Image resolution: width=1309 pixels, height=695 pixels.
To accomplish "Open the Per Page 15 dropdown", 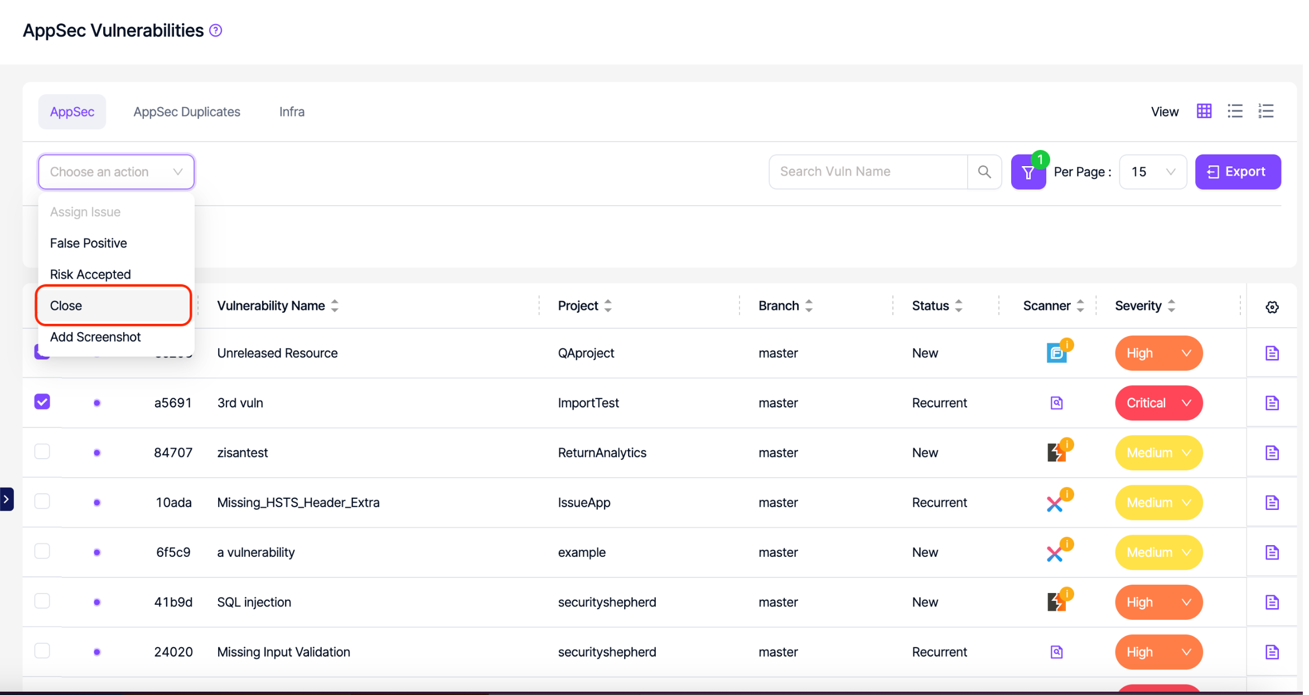I will click(x=1152, y=172).
